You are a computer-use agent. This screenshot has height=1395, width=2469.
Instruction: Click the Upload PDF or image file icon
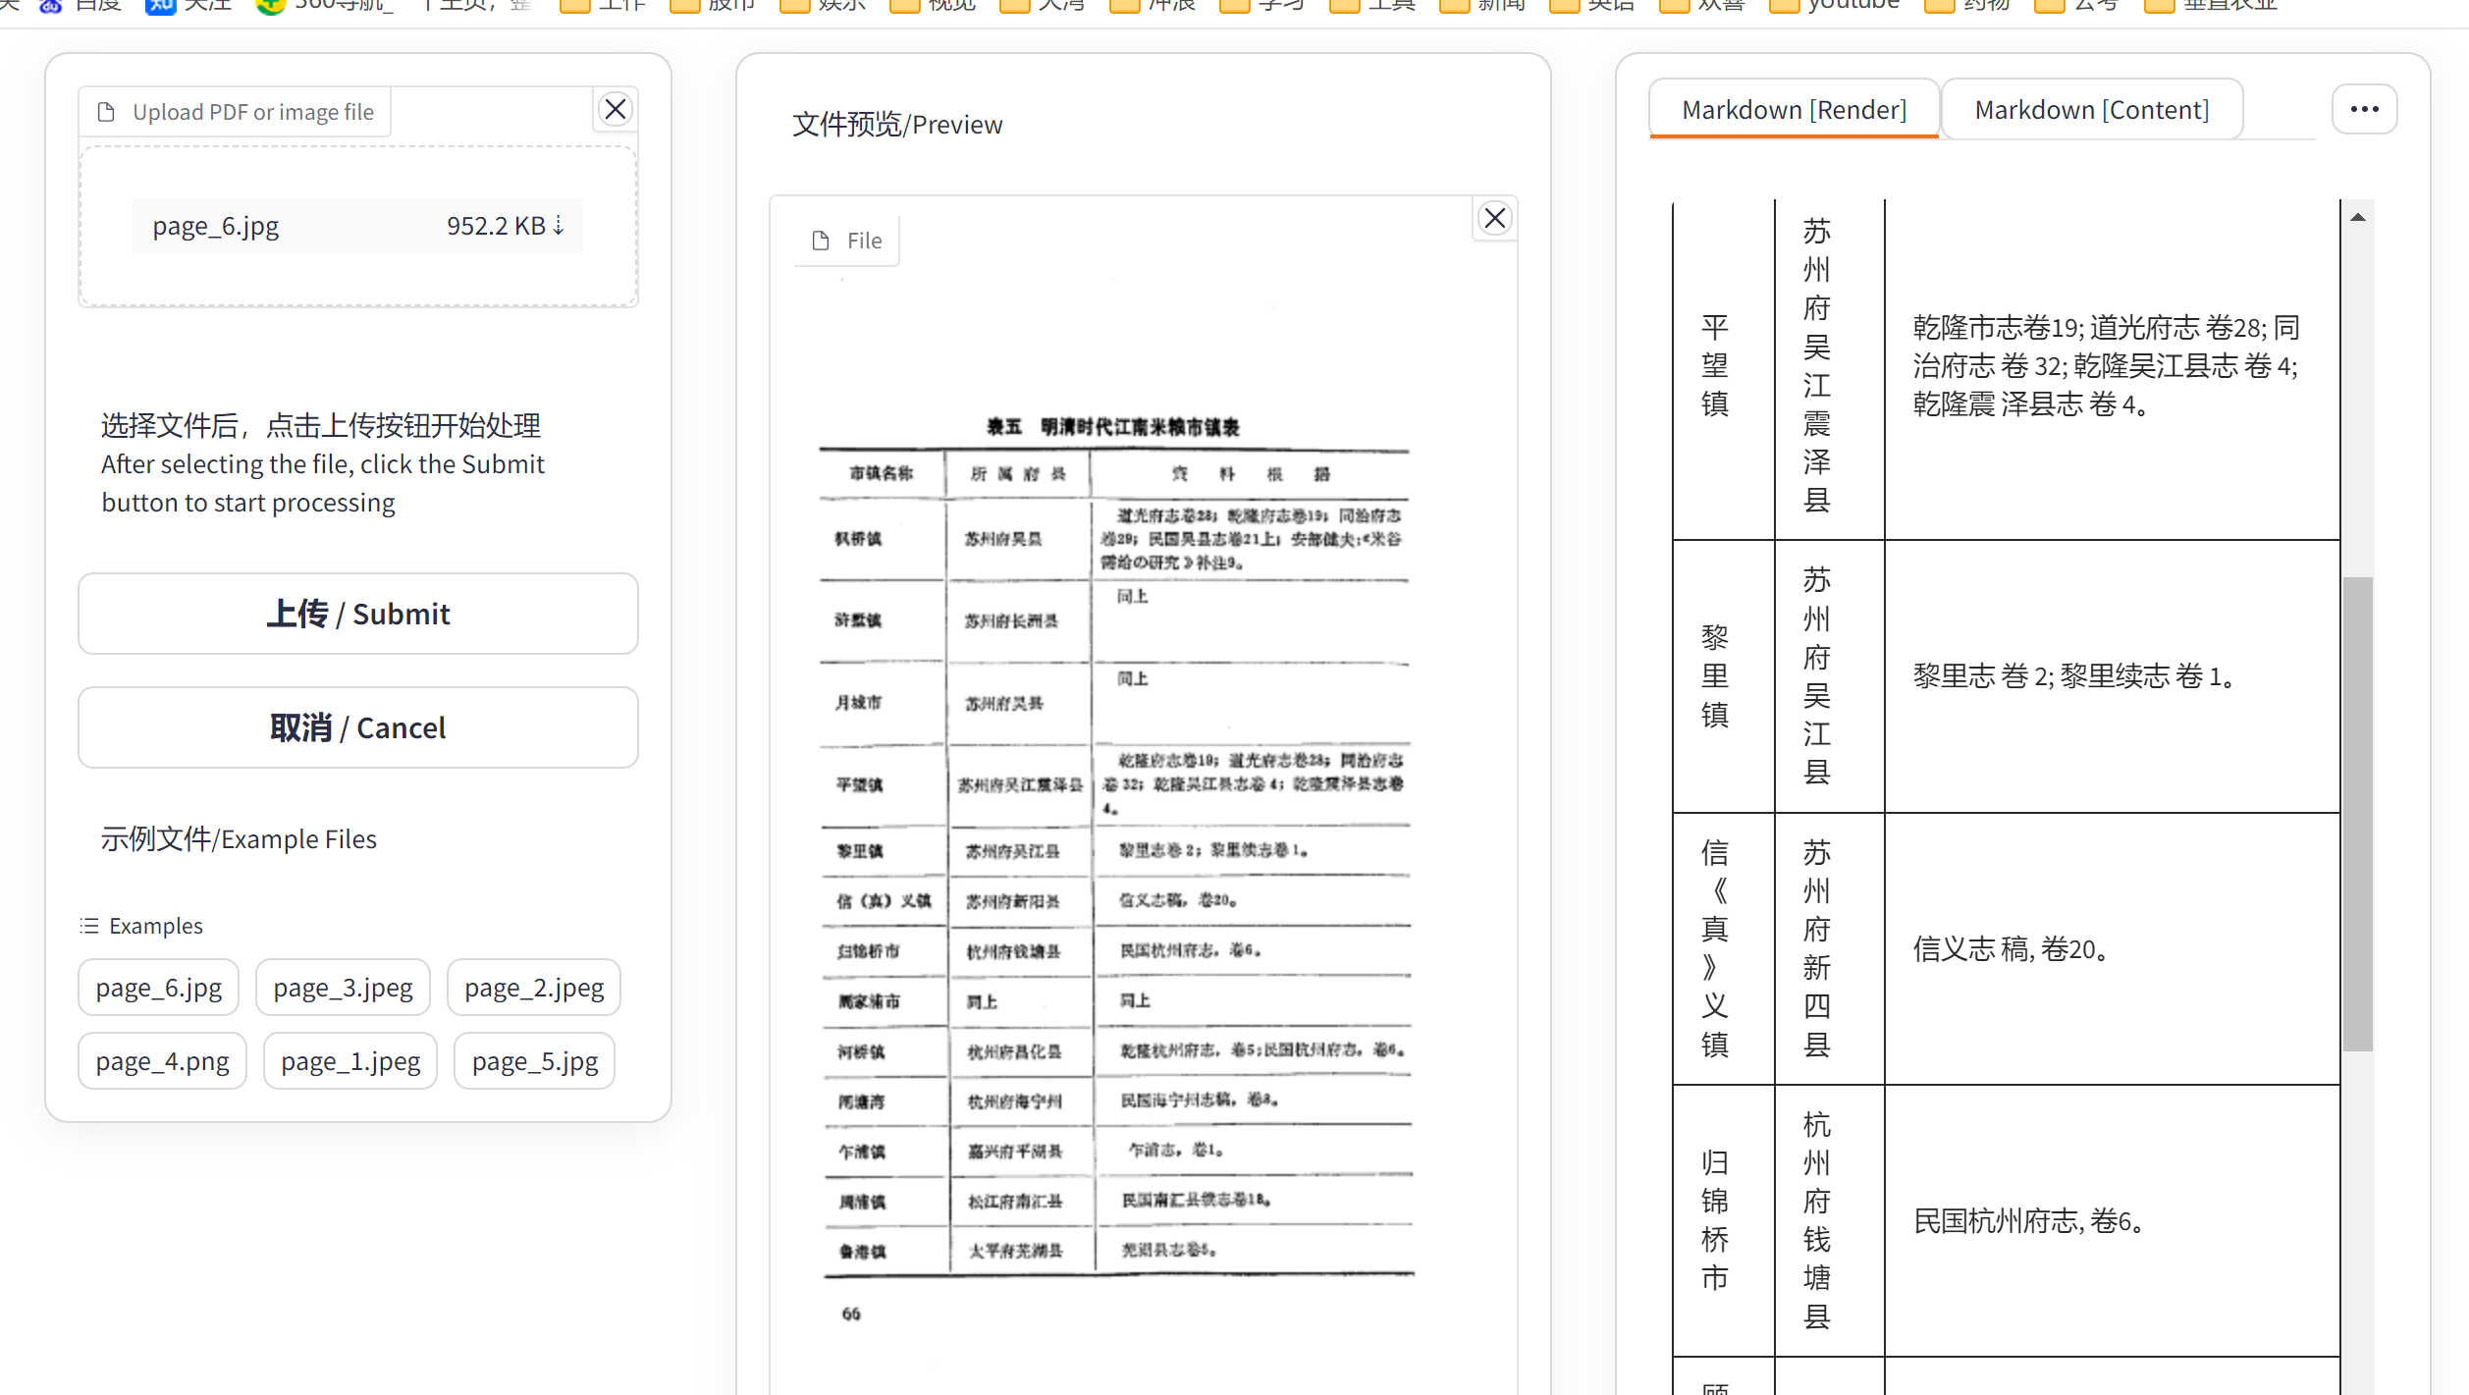(x=106, y=111)
